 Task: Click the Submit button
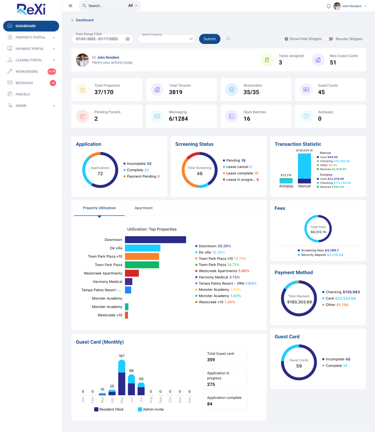210,39
